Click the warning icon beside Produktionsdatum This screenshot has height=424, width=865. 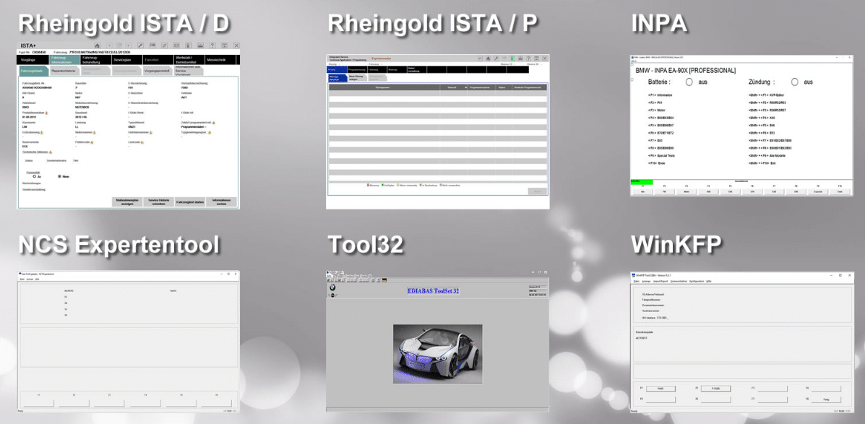point(47,113)
